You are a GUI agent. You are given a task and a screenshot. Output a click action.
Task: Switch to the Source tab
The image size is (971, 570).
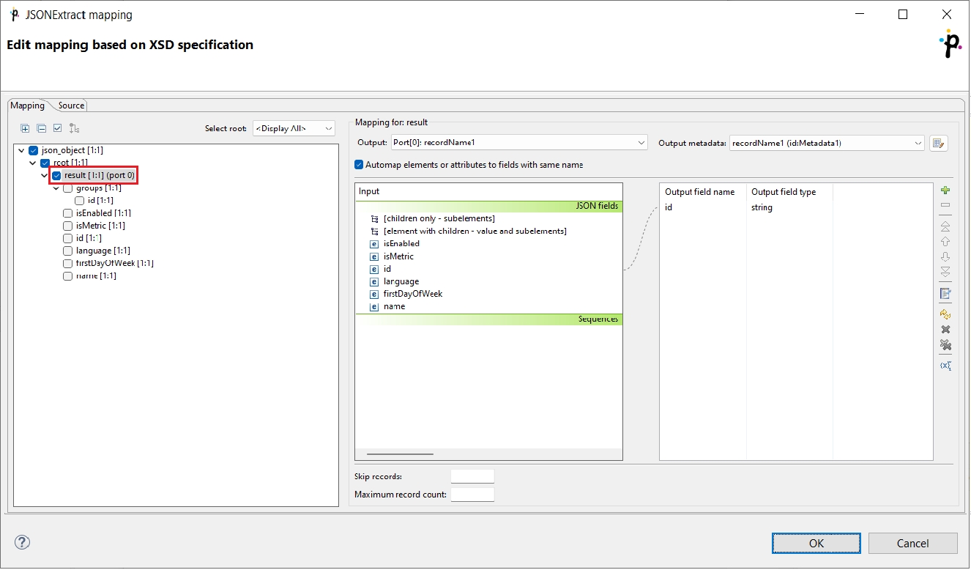pos(71,106)
